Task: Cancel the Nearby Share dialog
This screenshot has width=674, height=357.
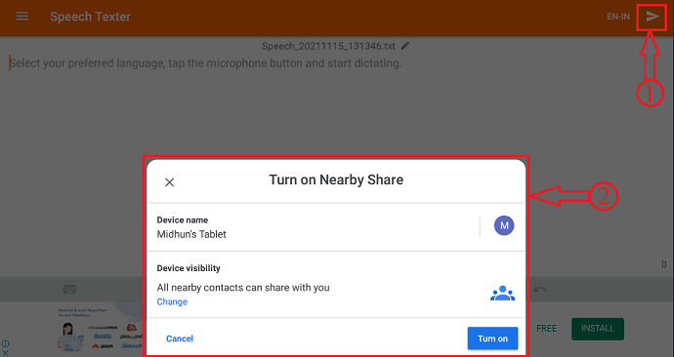Action: tap(180, 338)
